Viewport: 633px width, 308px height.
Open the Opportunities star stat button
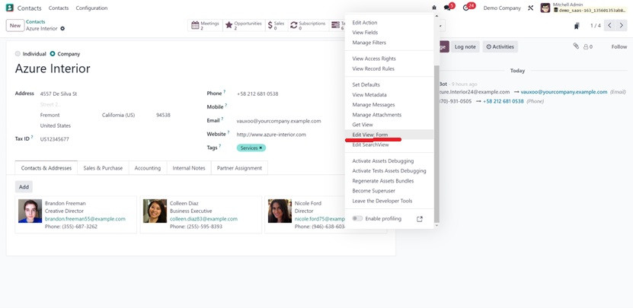pyautogui.click(x=244, y=25)
